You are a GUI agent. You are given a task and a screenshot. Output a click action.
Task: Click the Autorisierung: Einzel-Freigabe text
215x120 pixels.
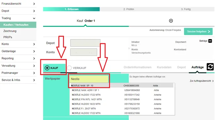(165, 30)
